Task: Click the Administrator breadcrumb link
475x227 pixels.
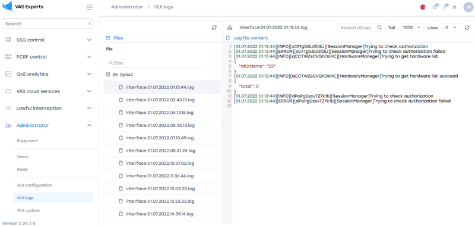Action: coord(126,7)
